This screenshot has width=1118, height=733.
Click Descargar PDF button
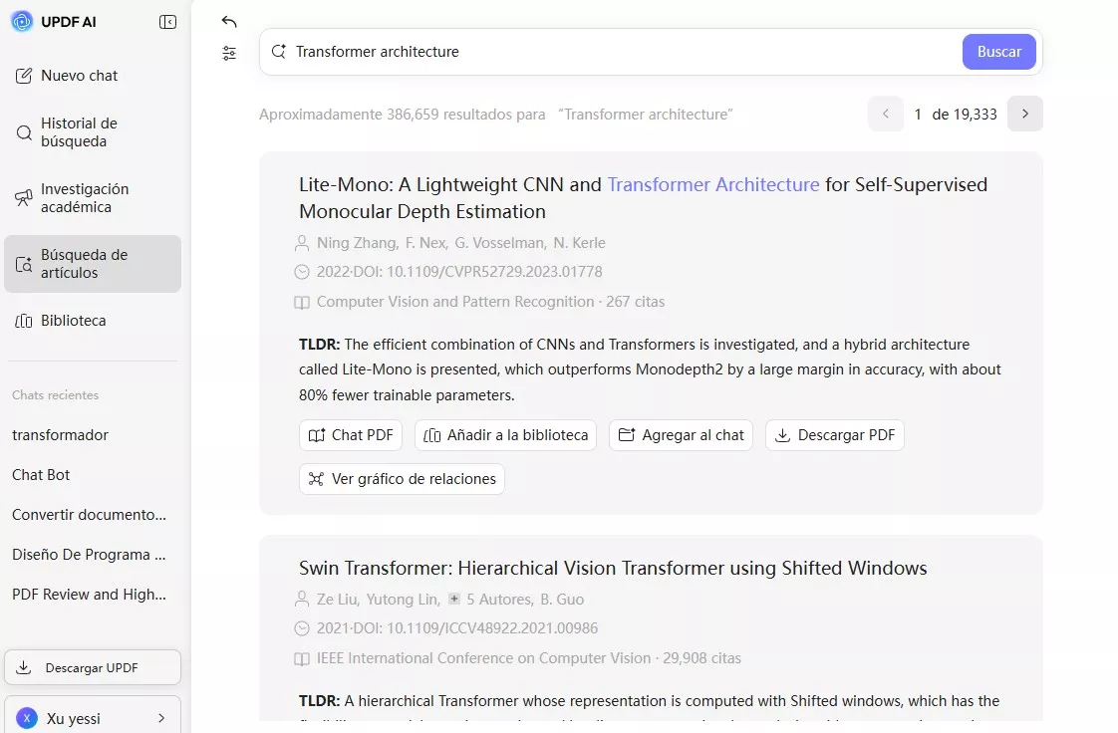pyautogui.click(x=835, y=435)
